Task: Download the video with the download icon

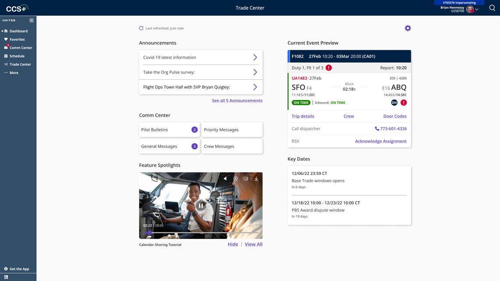Action: (256, 178)
